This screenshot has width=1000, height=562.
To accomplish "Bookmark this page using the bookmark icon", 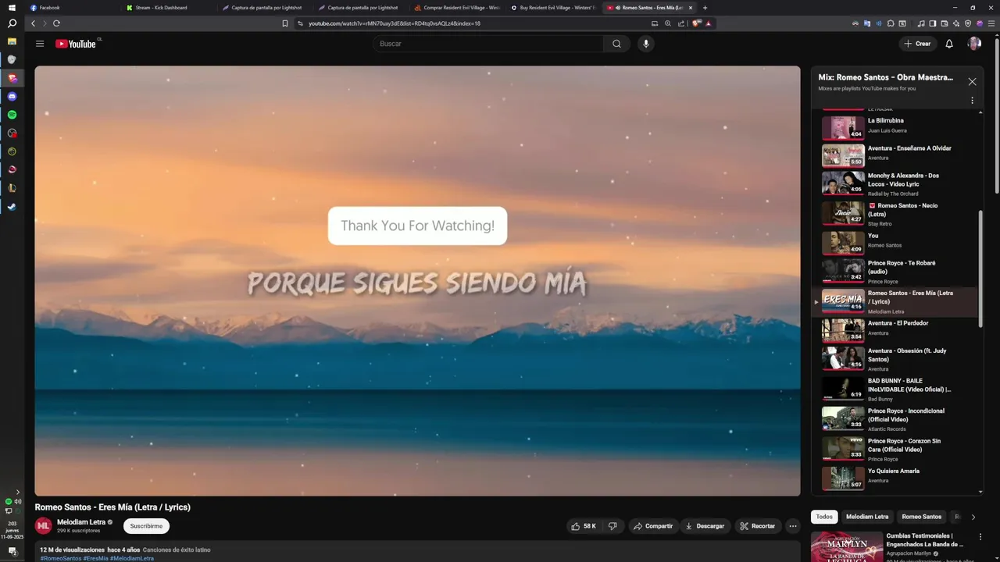I will pyautogui.click(x=285, y=23).
